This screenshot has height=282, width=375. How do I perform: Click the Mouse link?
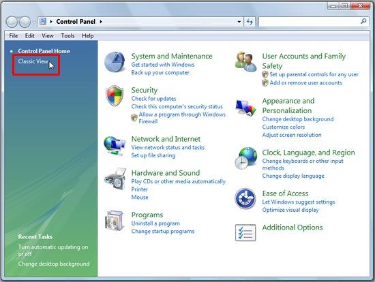(140, 198)
